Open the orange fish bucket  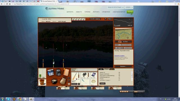click(x=42, y=82)
